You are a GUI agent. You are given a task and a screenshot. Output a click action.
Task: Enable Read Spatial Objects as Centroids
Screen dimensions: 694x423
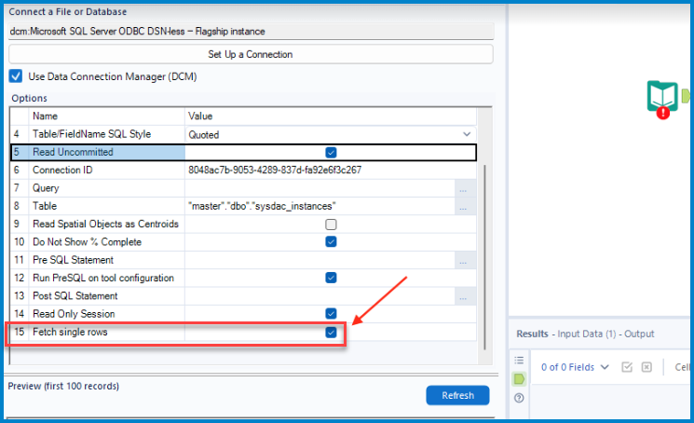click(x=331, y=225)
